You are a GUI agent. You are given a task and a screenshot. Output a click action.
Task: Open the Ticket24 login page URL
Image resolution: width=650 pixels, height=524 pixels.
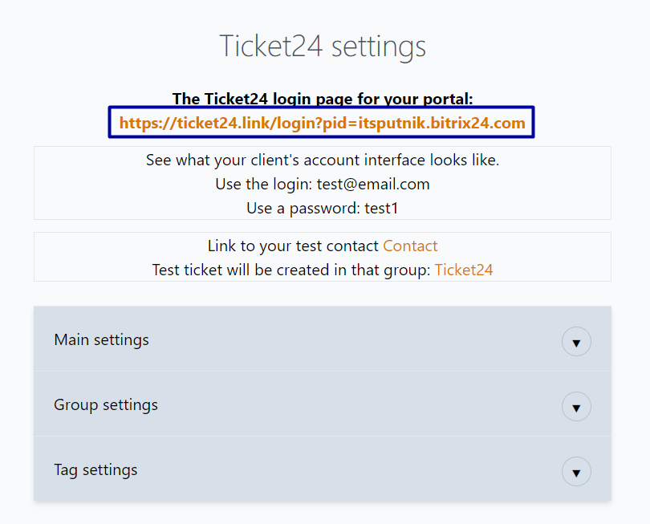[x=322, y=124]
